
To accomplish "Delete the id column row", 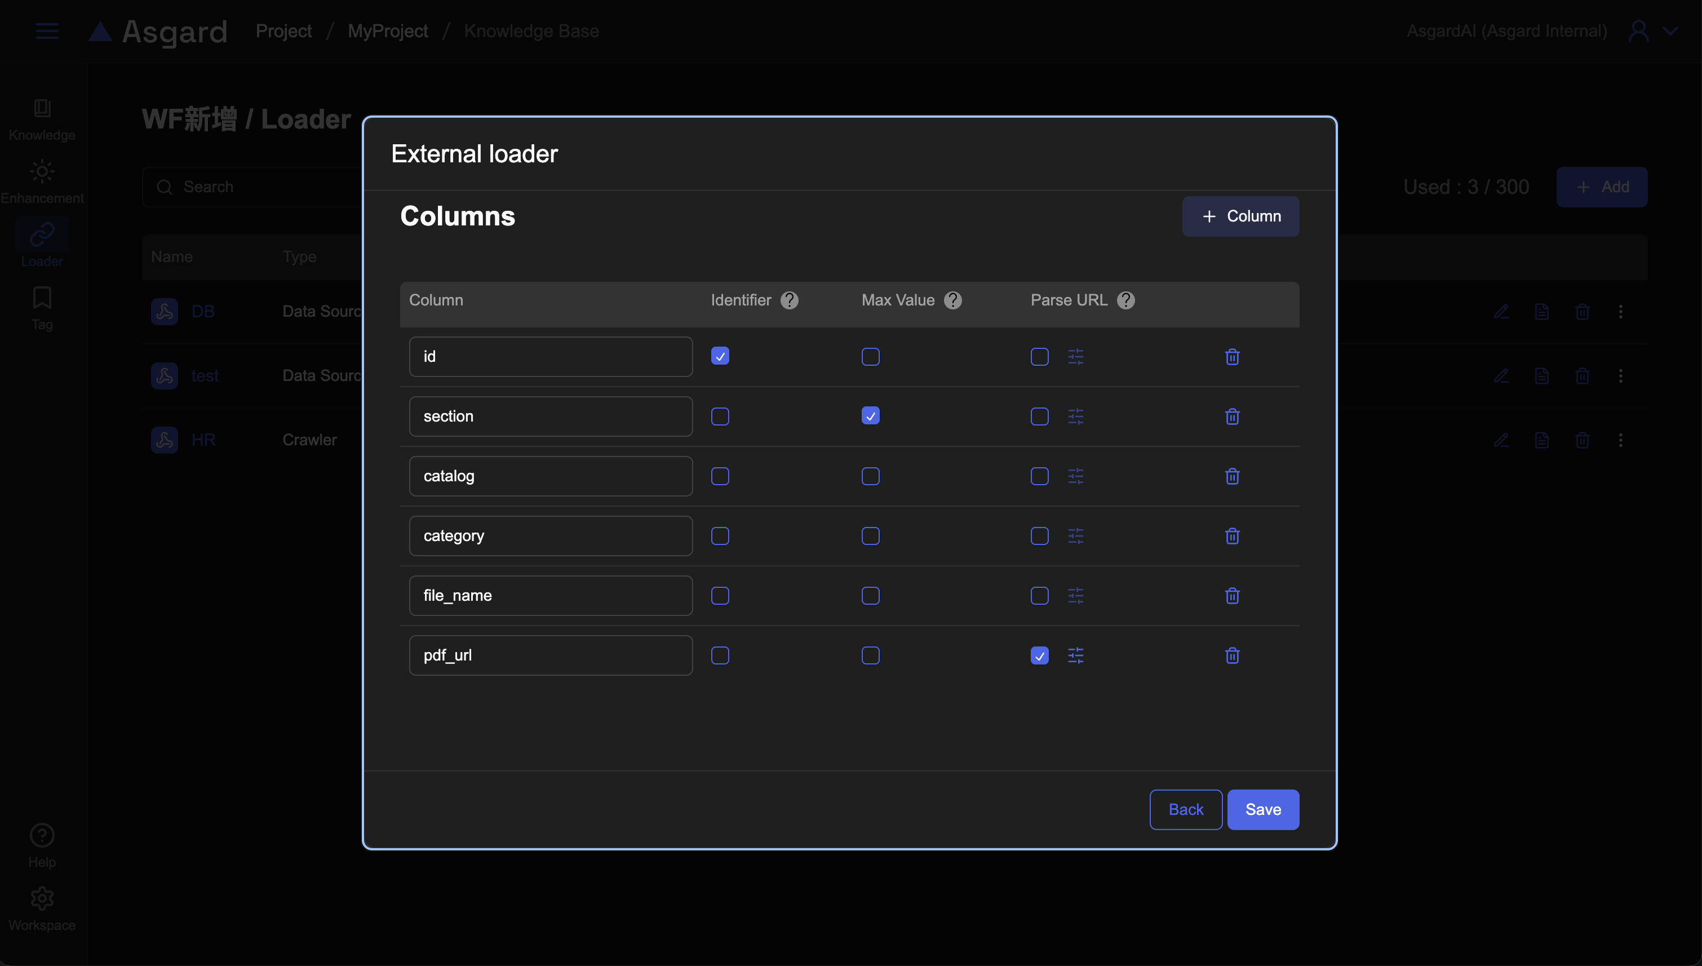I will (1232, 357).
